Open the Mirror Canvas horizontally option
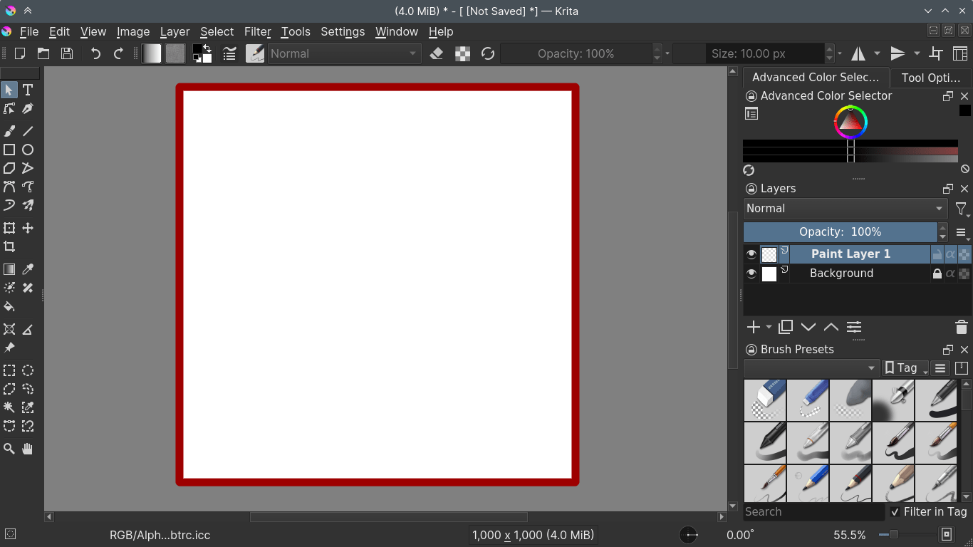Screen dimensions: 973x547 860,53
